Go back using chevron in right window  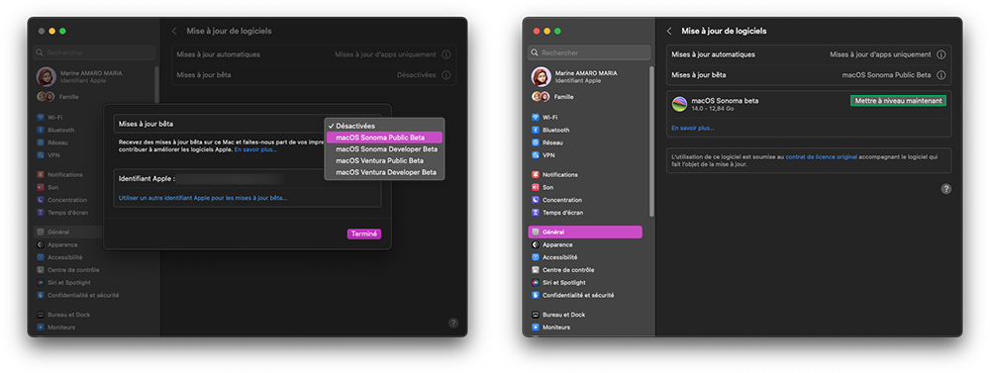pyautogui.click(x=669, y=31)
